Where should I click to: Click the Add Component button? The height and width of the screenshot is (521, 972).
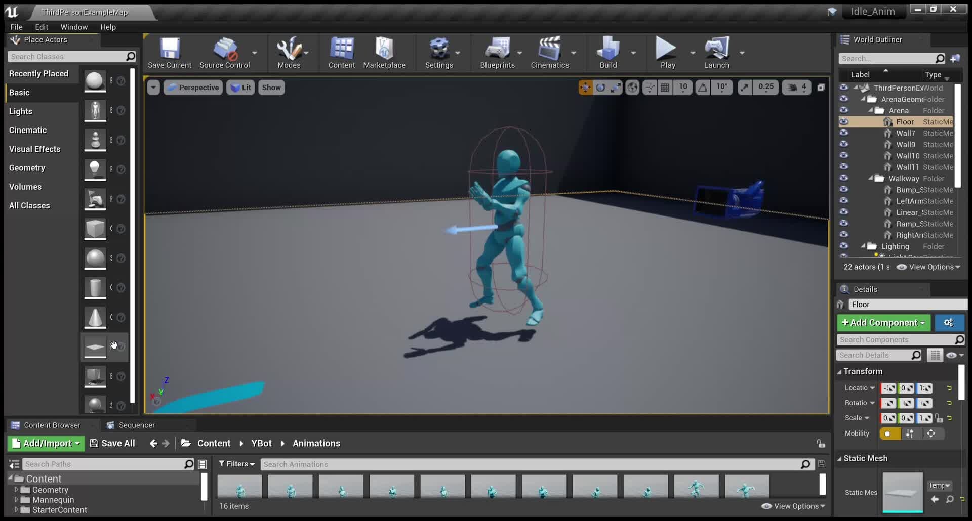pos(883,322)
